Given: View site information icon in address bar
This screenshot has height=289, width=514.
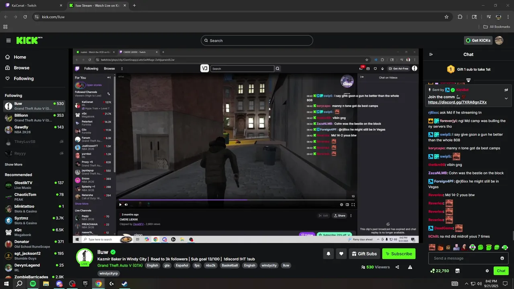Looking at the screenshot, I should click(x=36, y=17).
